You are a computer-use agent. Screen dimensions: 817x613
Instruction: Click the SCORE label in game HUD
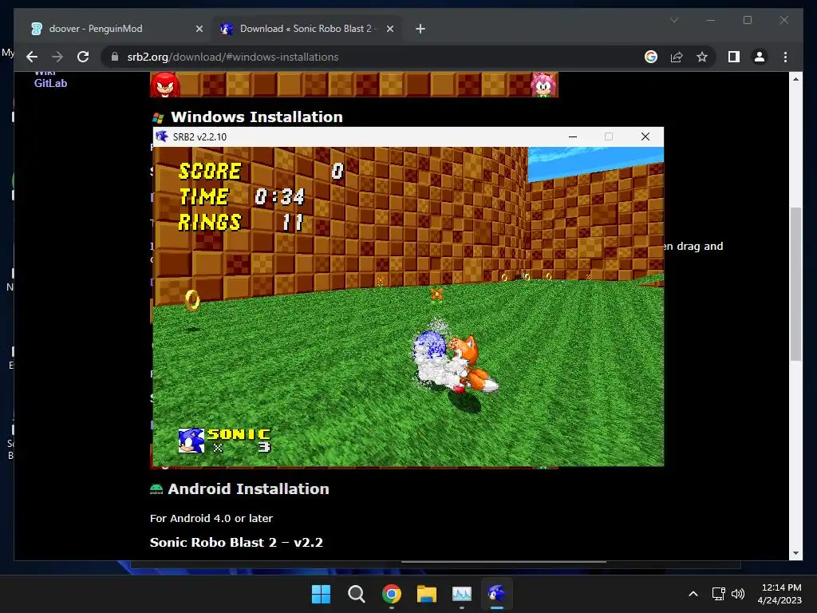coord(210,172)
